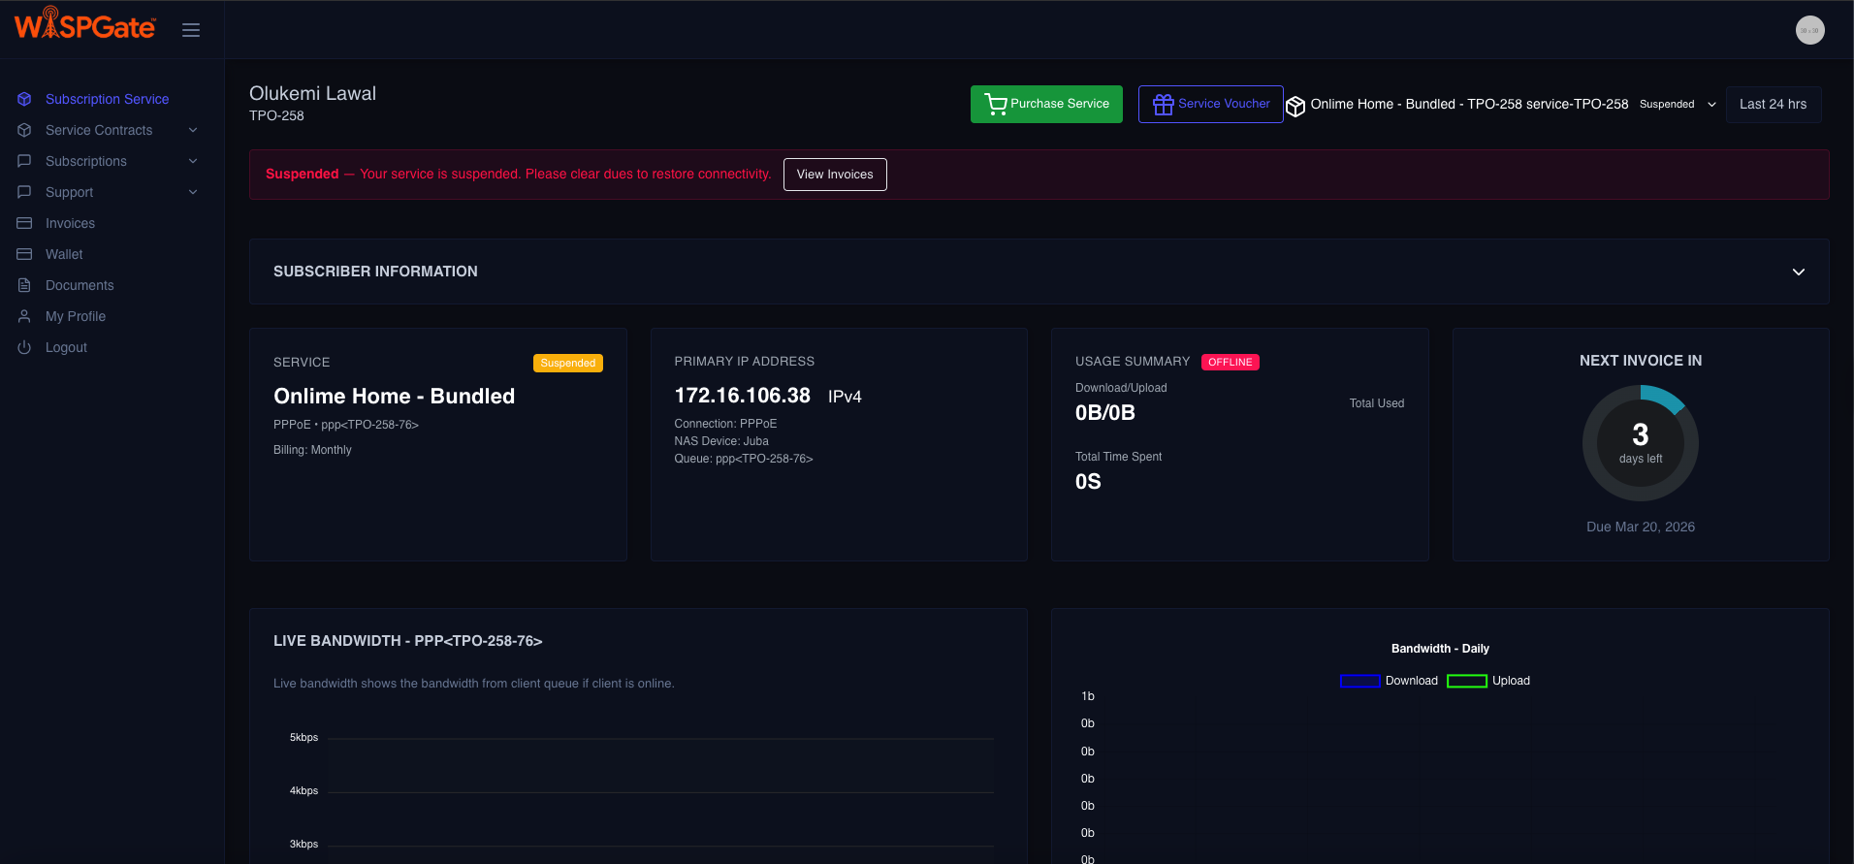The height and width of the screenshot is (864, 1854).
Task: Click View Invoices button
Action: (x=835, y=175)
